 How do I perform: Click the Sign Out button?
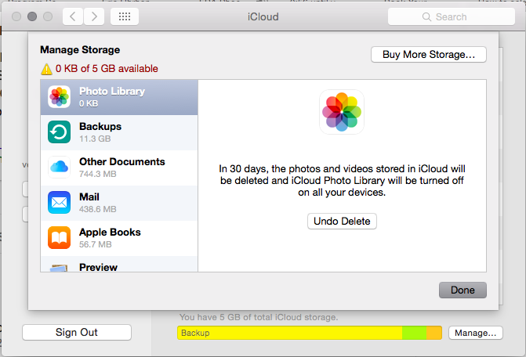coord(77,332)
